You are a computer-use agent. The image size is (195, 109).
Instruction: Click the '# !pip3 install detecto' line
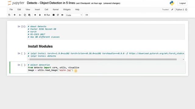coord(42,56)
